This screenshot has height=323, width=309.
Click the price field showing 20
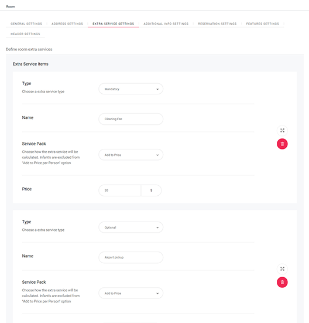120,191
